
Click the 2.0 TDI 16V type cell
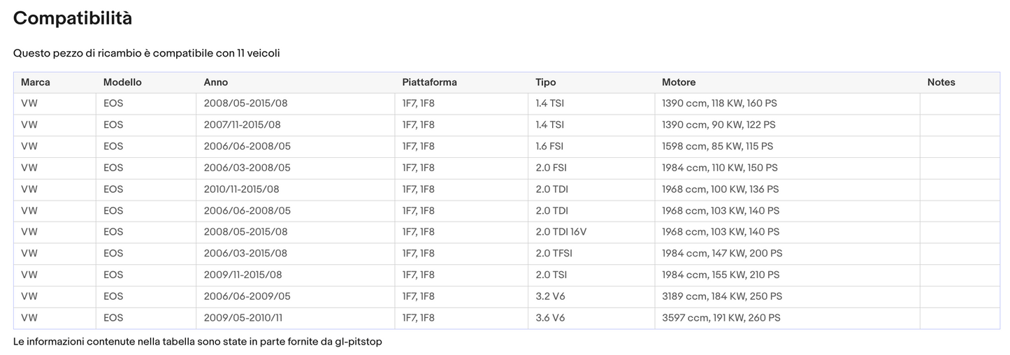pos(560,232)
